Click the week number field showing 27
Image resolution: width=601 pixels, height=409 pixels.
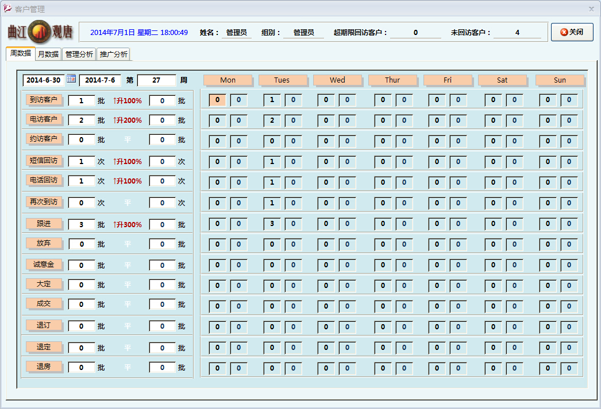click(156, 80)
